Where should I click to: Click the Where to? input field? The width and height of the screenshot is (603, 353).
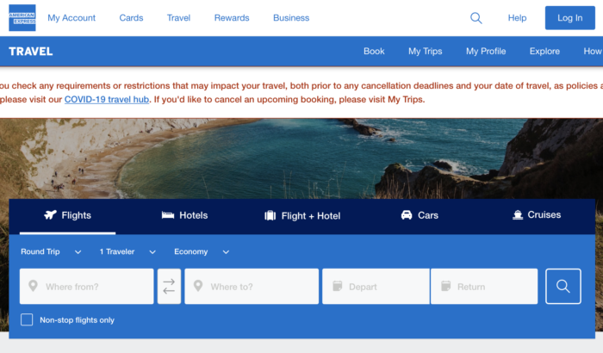point(252,287)
